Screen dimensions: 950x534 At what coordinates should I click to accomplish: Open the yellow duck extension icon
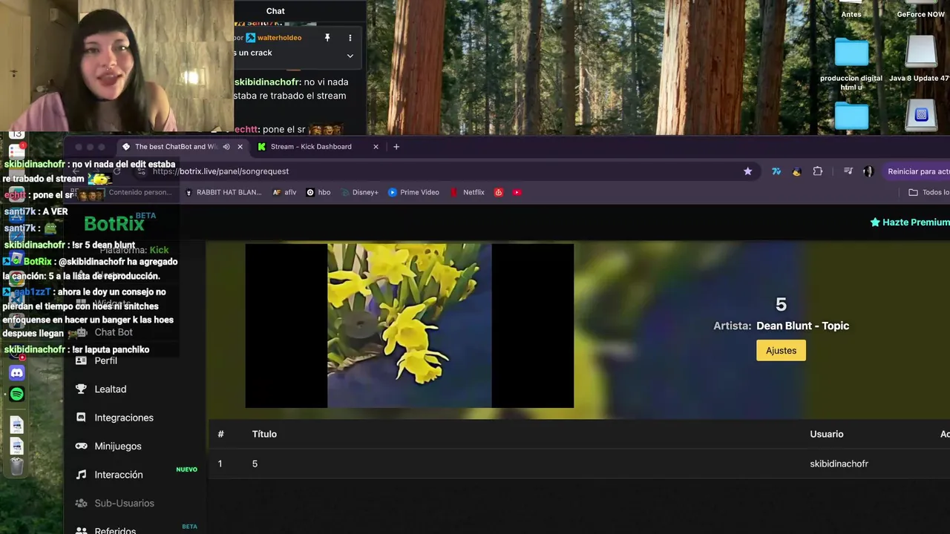[x=796, y=171]
